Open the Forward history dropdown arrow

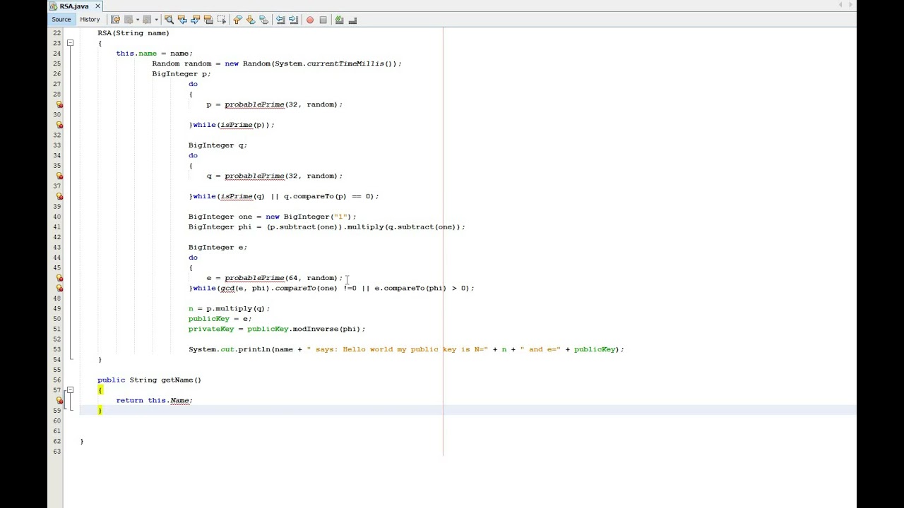tap(156, 20)
